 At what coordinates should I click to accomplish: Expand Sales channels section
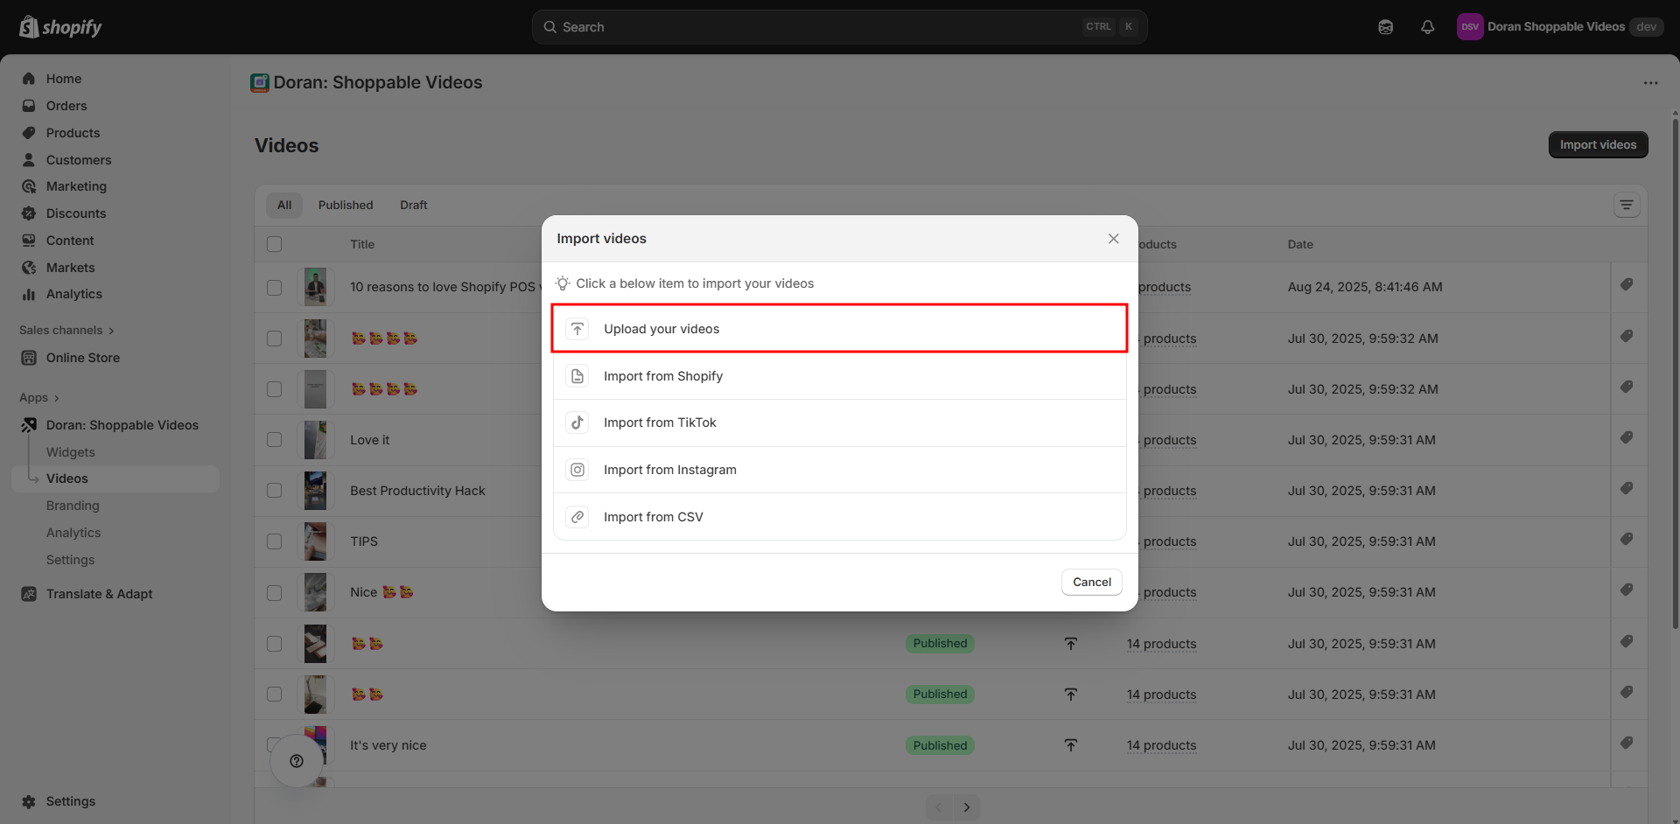(66, 330)
